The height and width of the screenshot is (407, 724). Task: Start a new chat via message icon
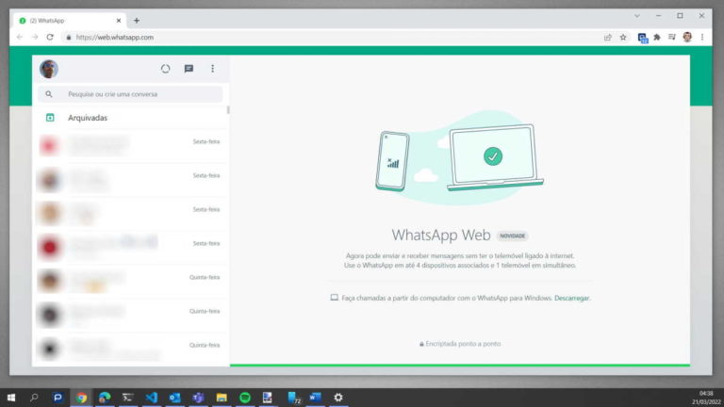click(189, 69)
